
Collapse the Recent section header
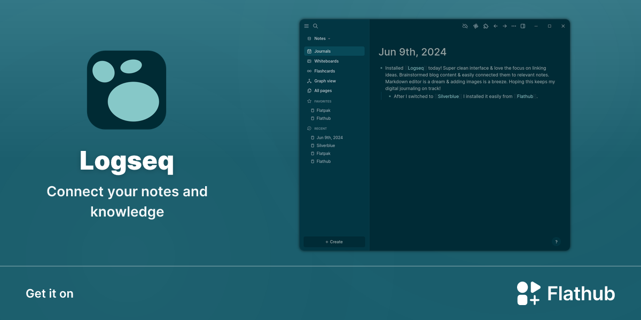pos(317,129)
